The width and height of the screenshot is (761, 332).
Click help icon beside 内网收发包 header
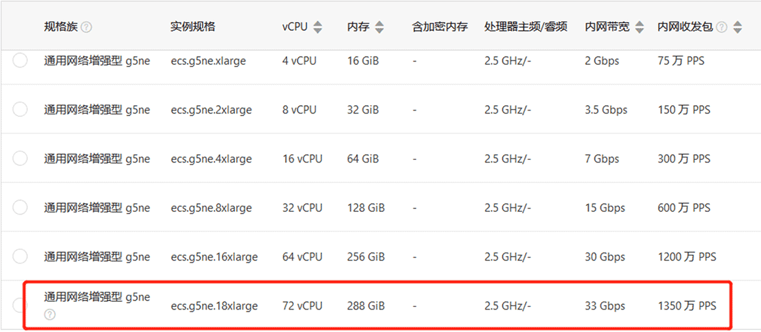722,27
